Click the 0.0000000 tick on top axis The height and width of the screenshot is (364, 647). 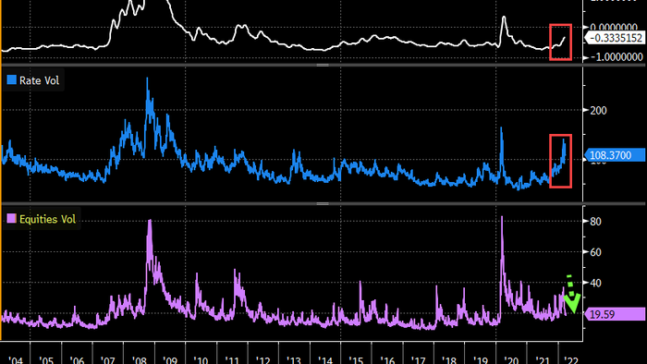[614, 27]
